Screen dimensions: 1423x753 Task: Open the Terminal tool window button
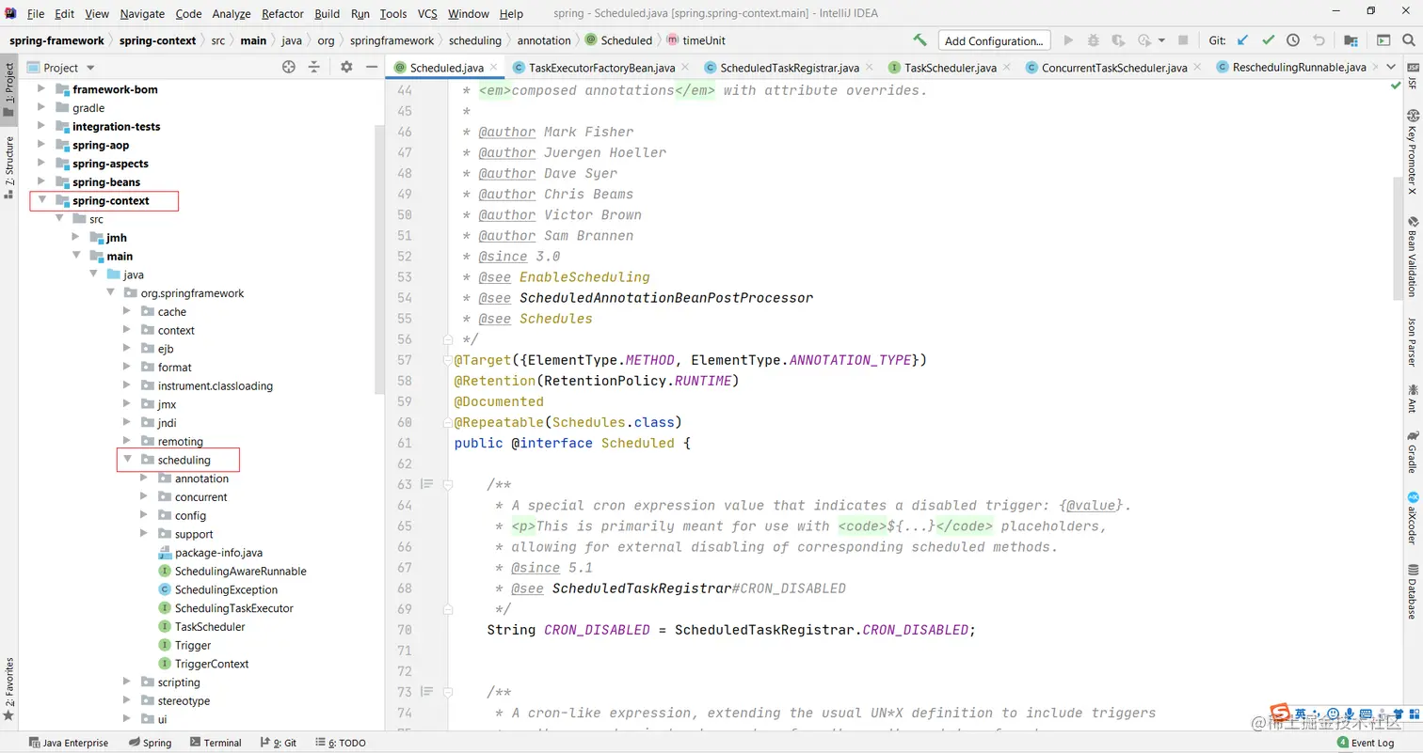(216, 743)
